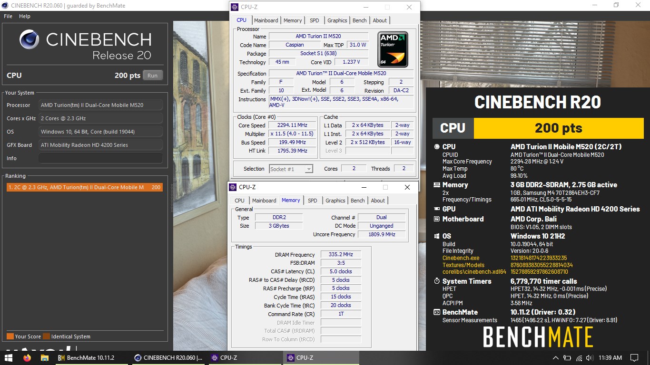
Task: Open Mainboard tab in CPU-Z timings window
Action: pyautogui.click(x=264, y=201)
